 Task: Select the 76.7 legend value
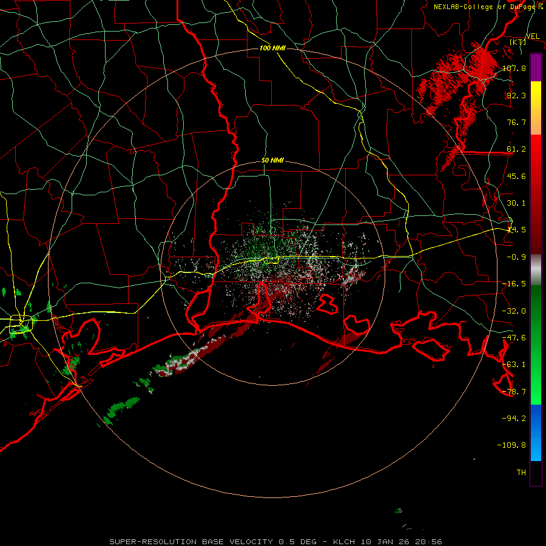516,122
